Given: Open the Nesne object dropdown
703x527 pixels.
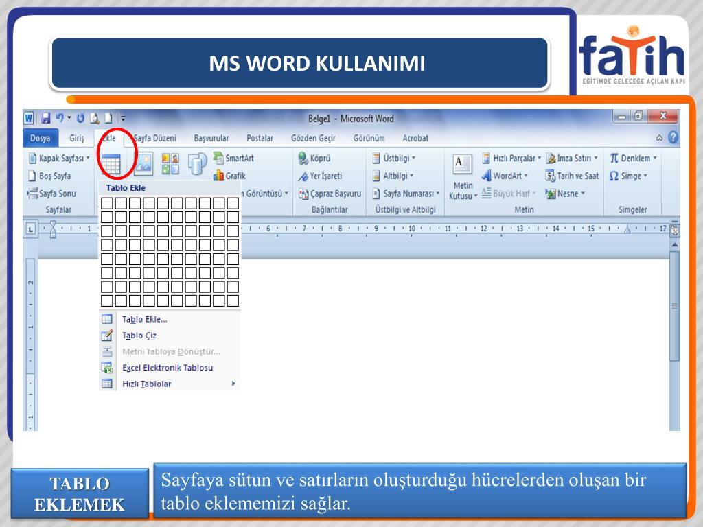Looking at the screenshot, I should point(566,194).
